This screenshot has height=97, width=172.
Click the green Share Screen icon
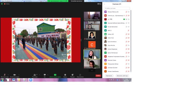[x=55, y=75]
